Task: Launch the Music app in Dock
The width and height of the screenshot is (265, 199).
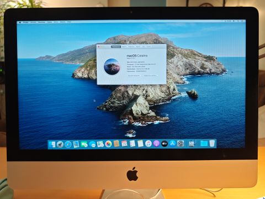Action: click(x=149, y=144)
